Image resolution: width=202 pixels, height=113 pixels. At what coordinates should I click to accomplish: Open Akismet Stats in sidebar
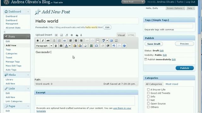tap(13, 28)
